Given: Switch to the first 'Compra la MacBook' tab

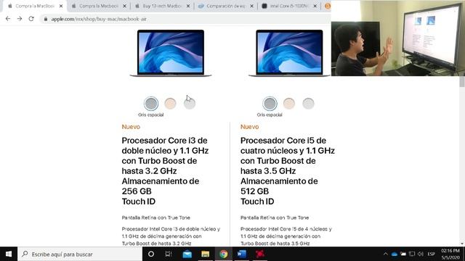Looking at the screenshot, I should pyautogui.click(x=34, y=6).
